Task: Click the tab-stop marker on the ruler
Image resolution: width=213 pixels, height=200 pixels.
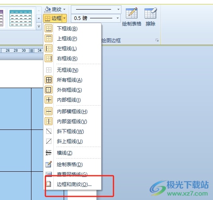Action: click(31, 51)
